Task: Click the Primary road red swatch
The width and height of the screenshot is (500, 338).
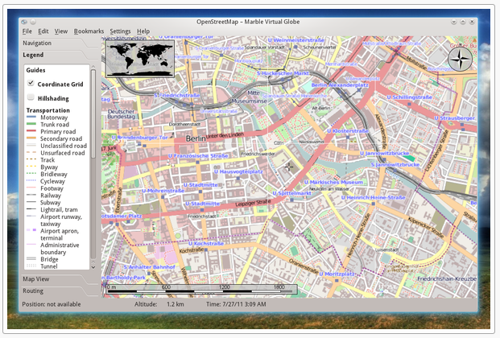Action: pos(31,131)
